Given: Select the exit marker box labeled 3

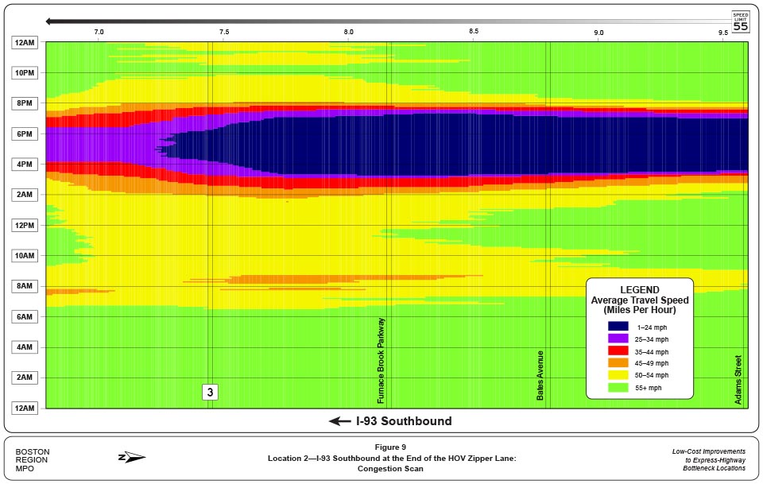Looking at the screenshot, I should point(209,391).
